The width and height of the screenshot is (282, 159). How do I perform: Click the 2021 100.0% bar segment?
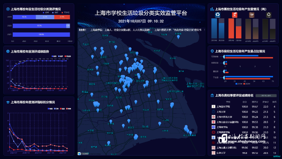pos(41,34)
